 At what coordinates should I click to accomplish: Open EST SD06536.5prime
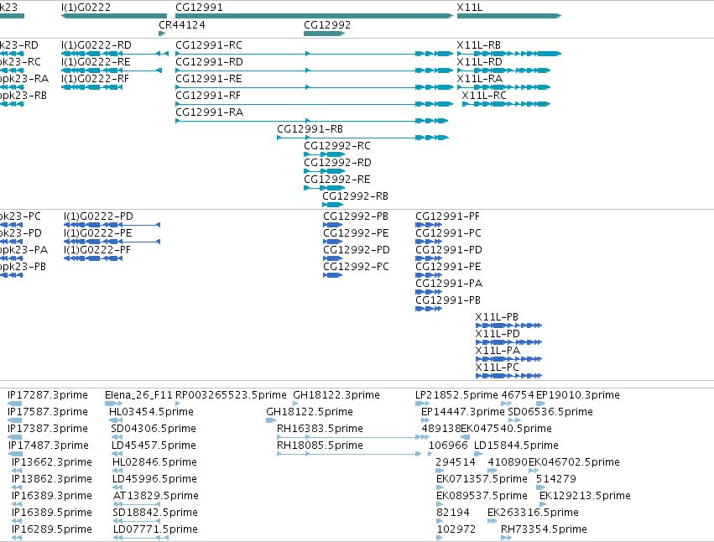tap(515, 420)
